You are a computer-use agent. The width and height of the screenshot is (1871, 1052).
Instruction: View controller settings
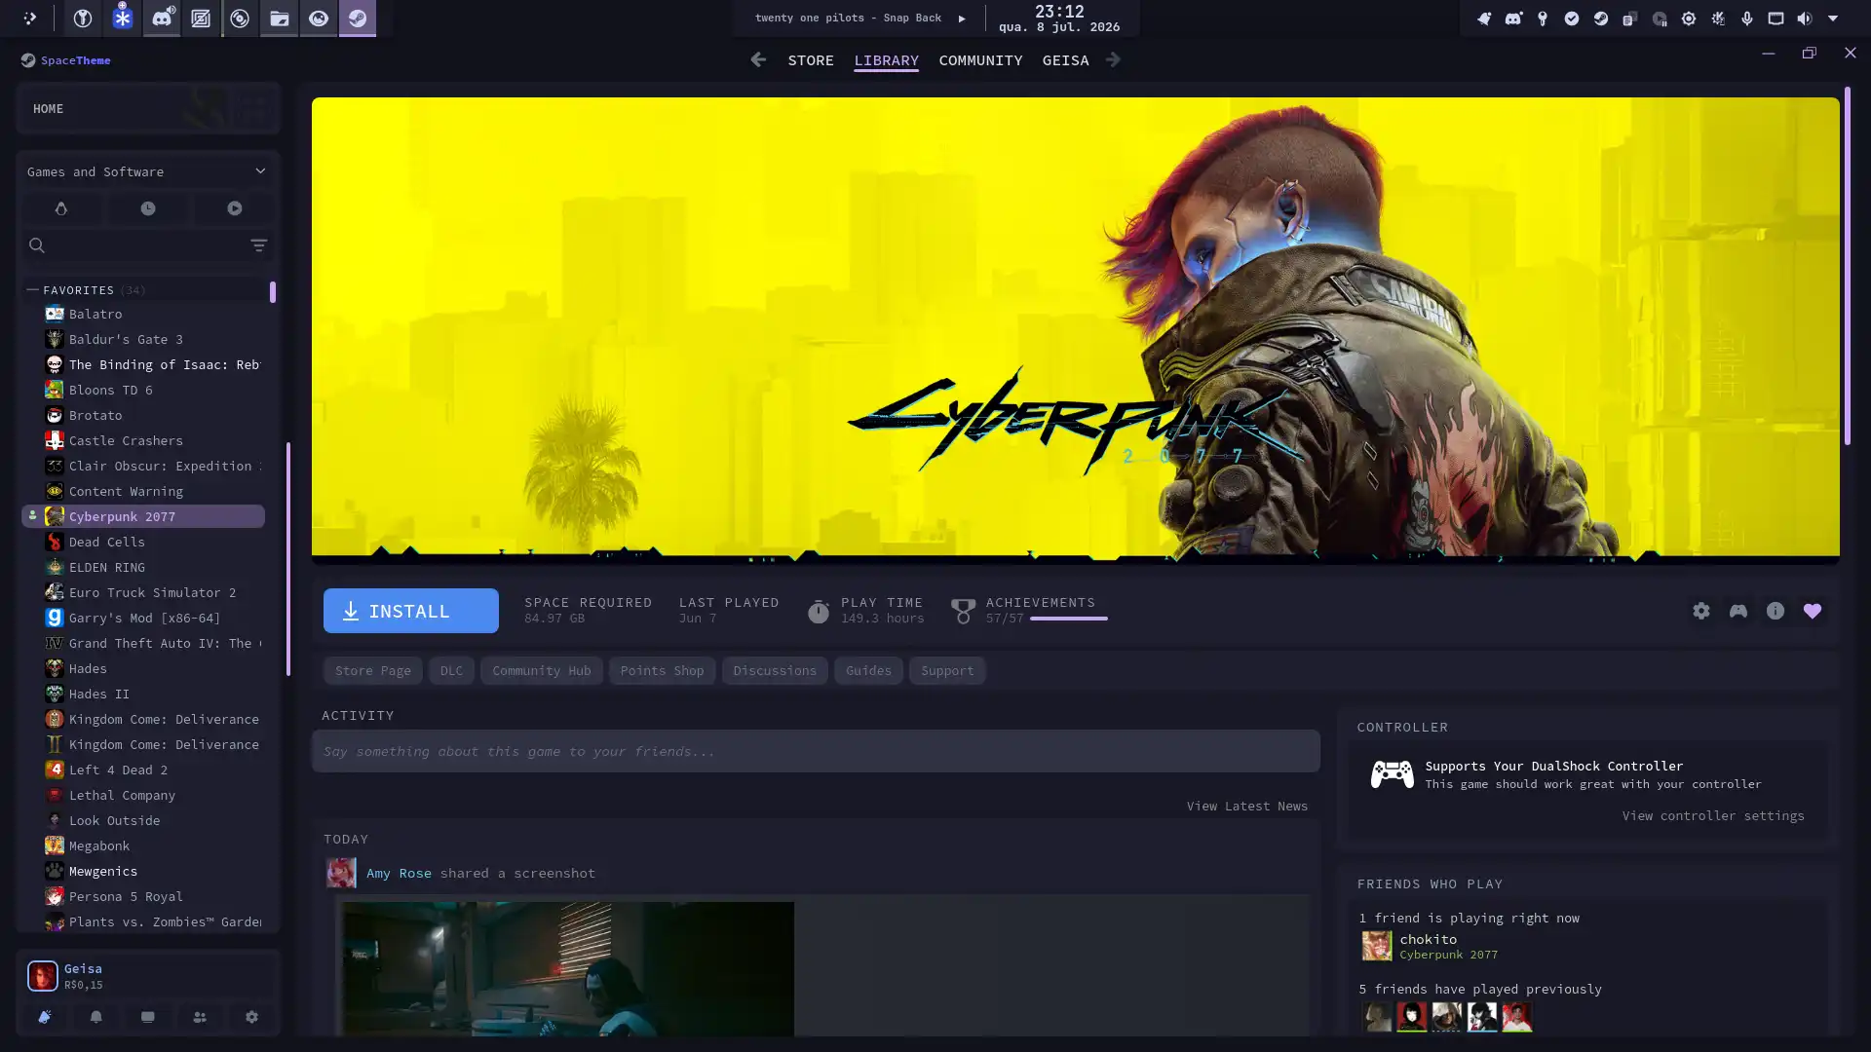(x=1713, y=815)
